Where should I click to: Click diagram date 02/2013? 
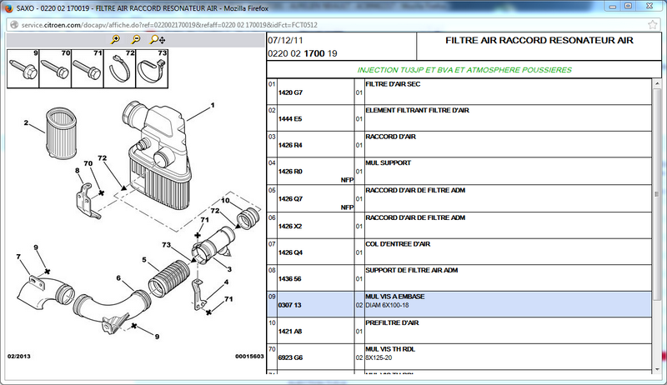[x=18, y=357]
